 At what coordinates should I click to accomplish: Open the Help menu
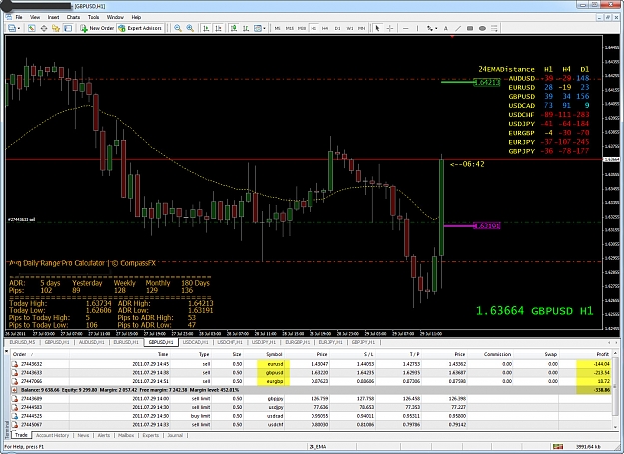tap(136, 17)
